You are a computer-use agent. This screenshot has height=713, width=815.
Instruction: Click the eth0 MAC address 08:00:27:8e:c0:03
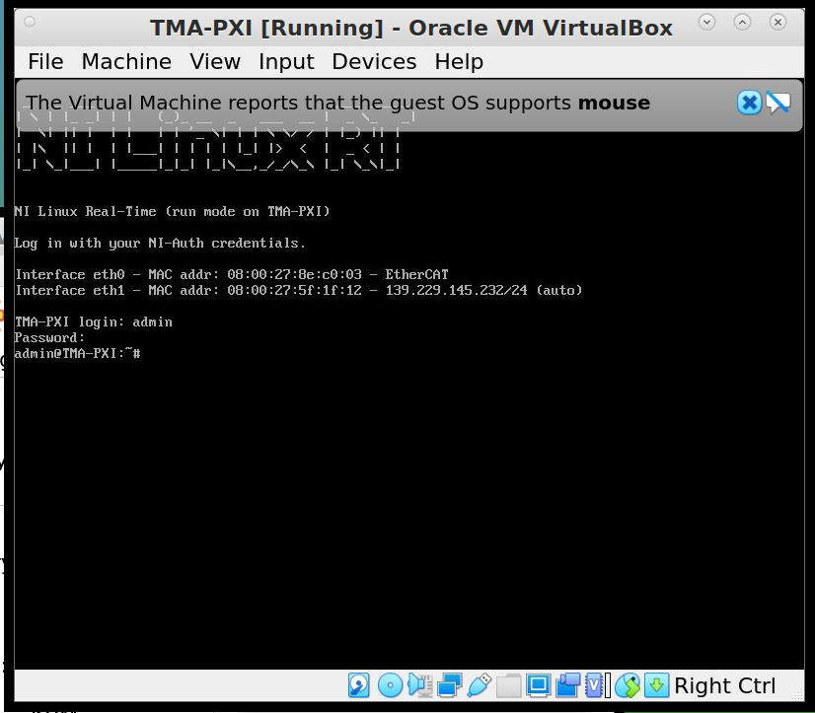point(294,274)
